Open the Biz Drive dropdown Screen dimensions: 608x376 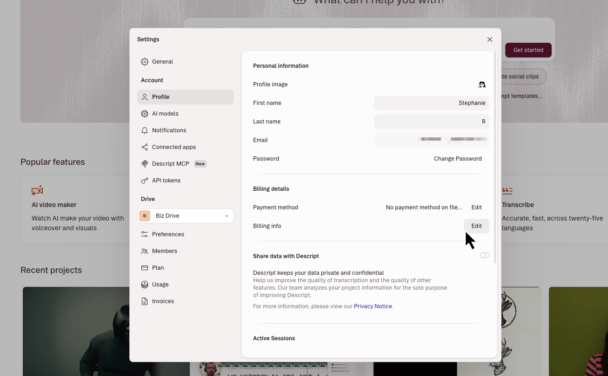click(186, 216)
